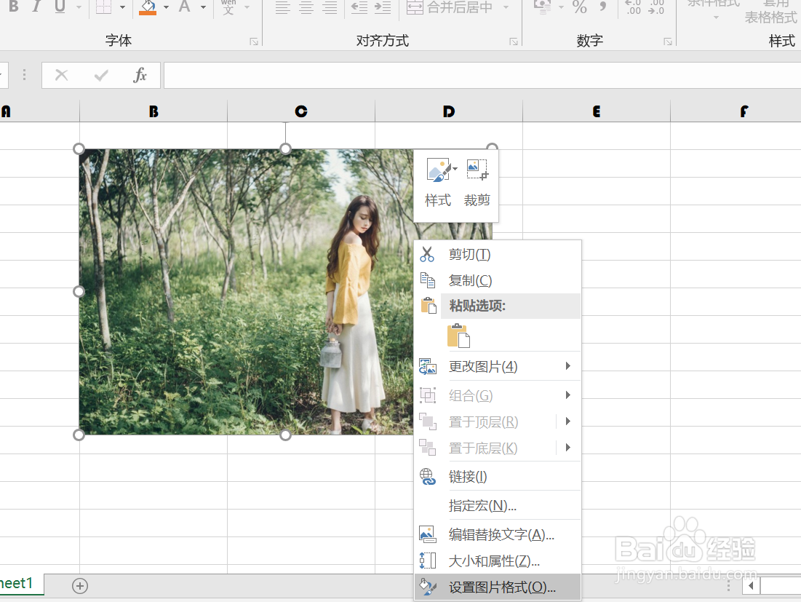Choose 剪切(T) from context menu
The image size is (801, 602).
498,254
